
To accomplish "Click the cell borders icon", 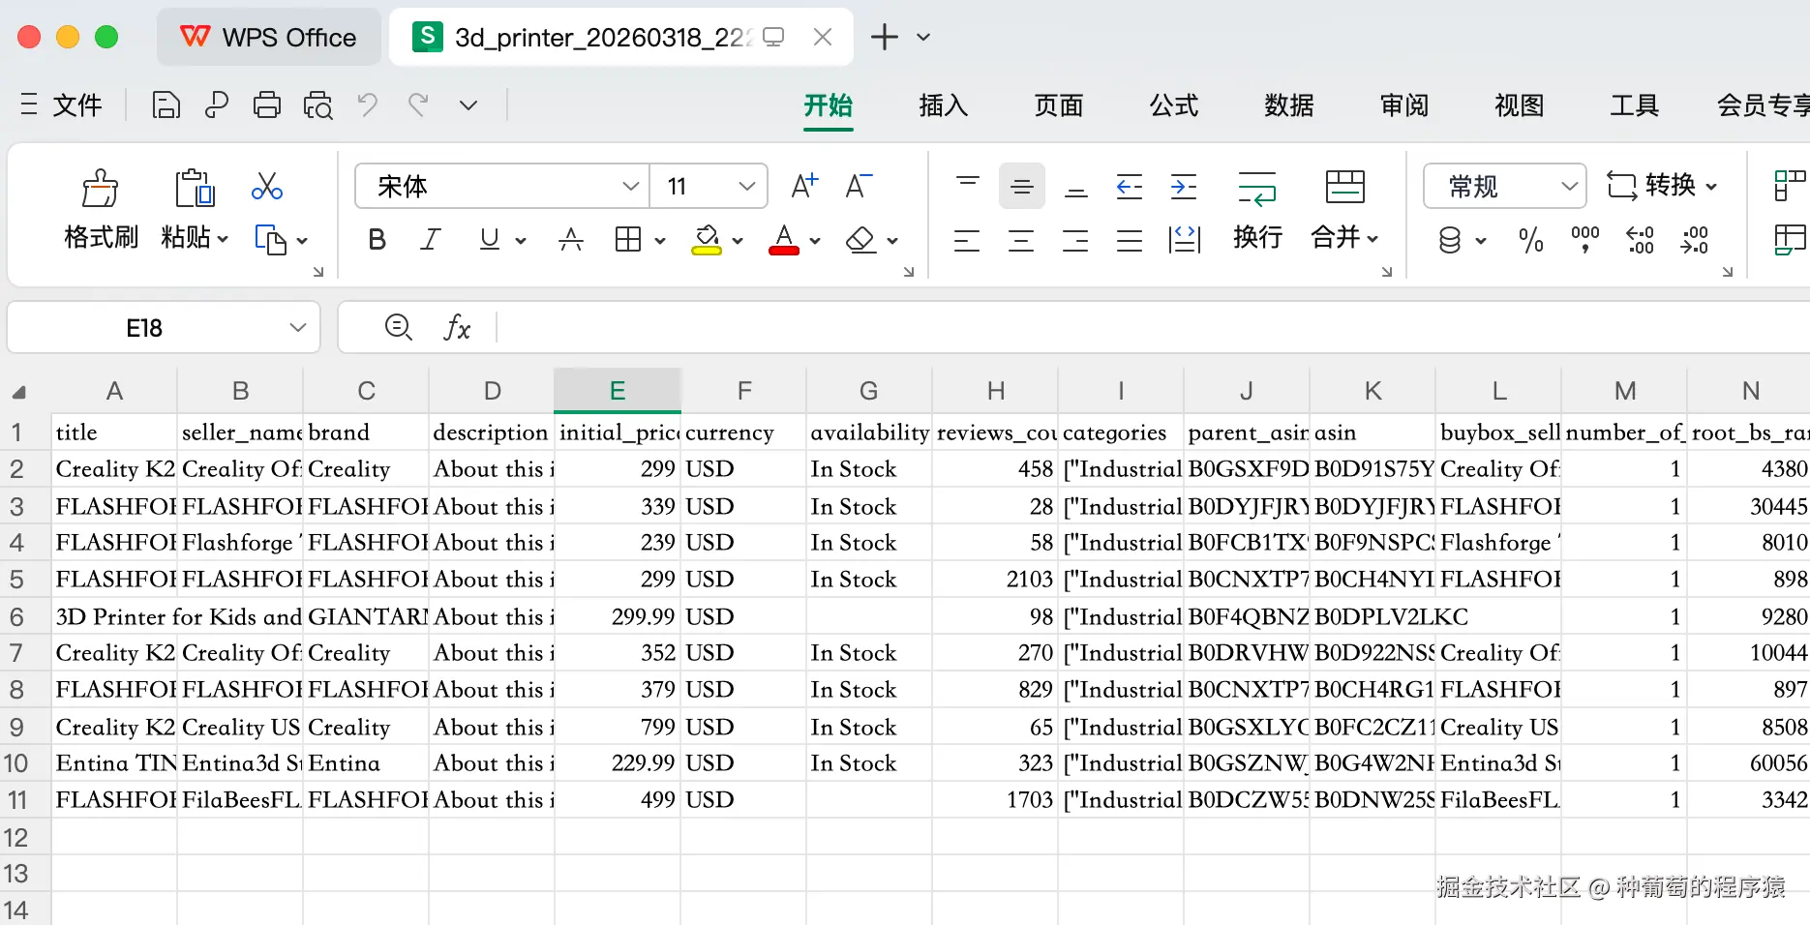I will pos(628,239).
